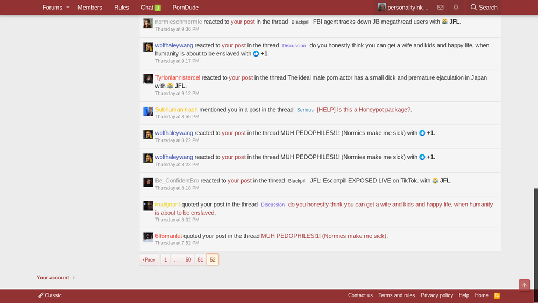Click the Serious thread prefix tag
The height and width of the screenshot is (303, 538).
[x=305, y=110]
